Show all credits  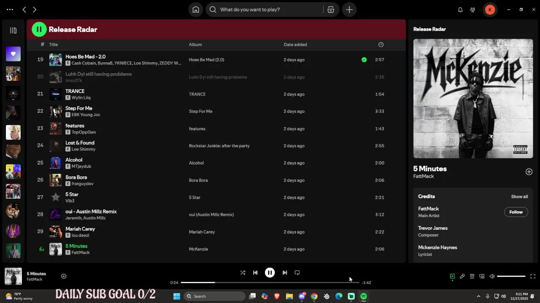(x=519, y=197)
